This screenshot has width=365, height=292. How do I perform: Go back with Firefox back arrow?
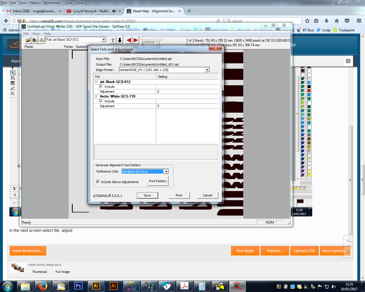click(x=6, y=21)
